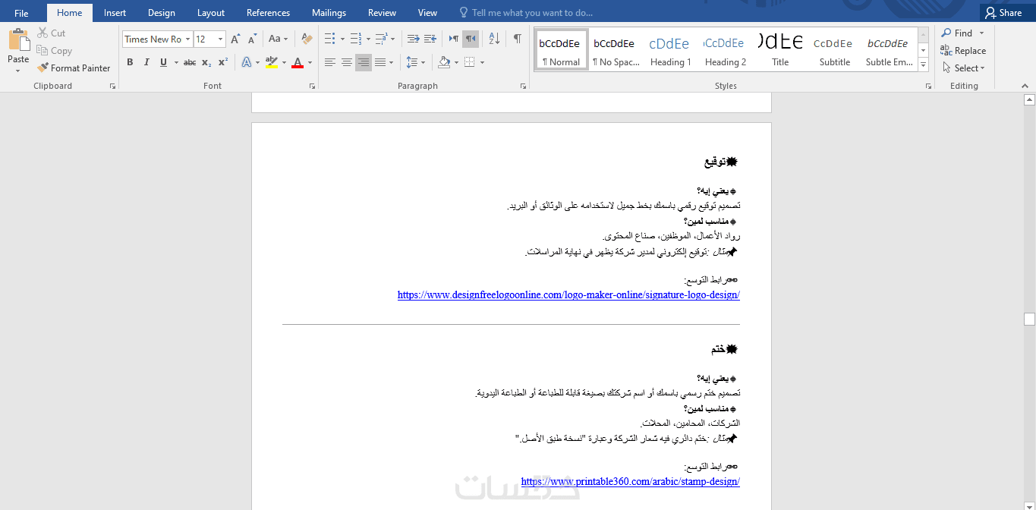The width and height of the screenshot is (1036, 510).
Task: Open the font name dropdown
Action: pos(187,39)
